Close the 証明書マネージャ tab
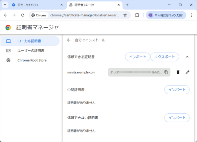 pos(119,5)
